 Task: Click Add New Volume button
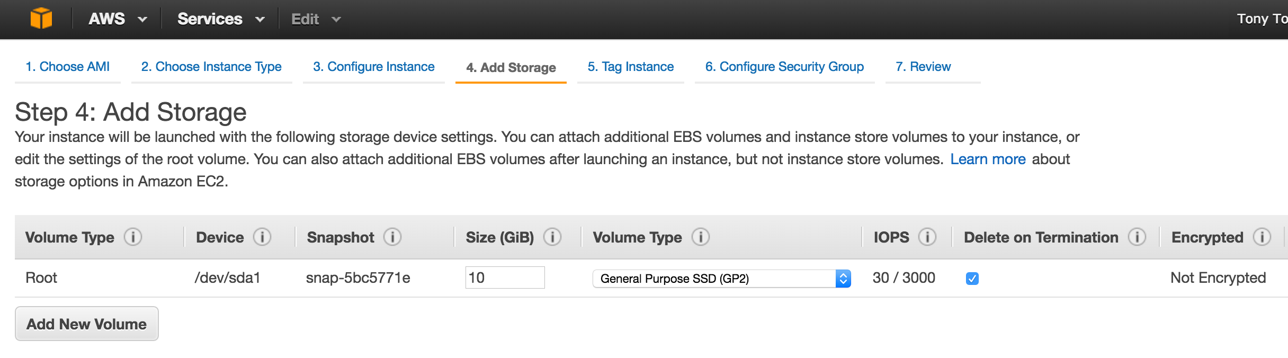[x=87, y=324]
